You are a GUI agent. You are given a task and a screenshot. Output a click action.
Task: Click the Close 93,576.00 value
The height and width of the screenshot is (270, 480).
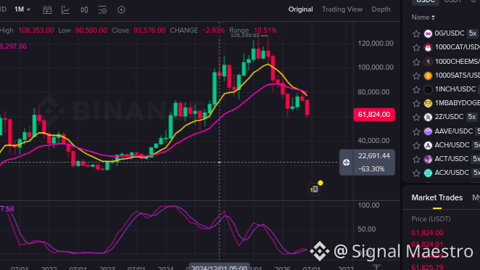pyautogui.click(x=149, y=30)
